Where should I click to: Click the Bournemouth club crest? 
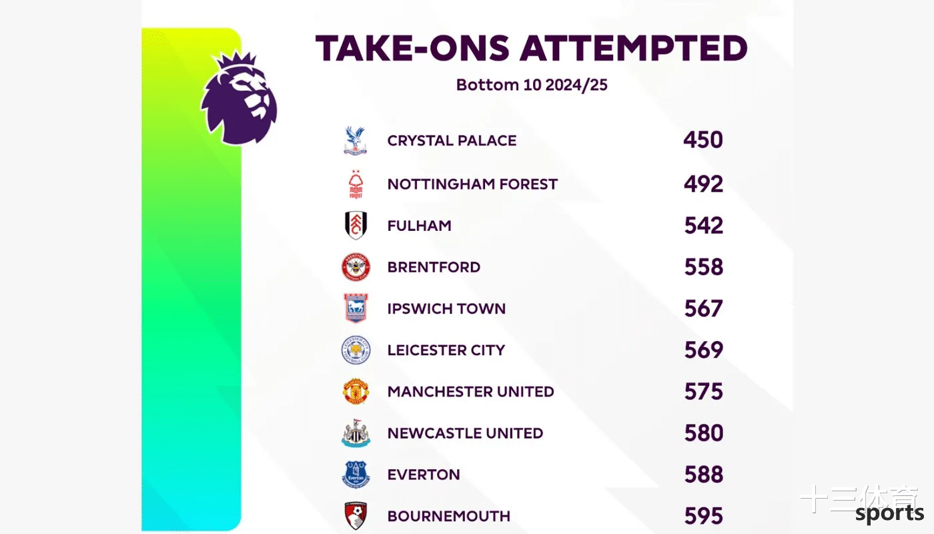pos(356,516)
